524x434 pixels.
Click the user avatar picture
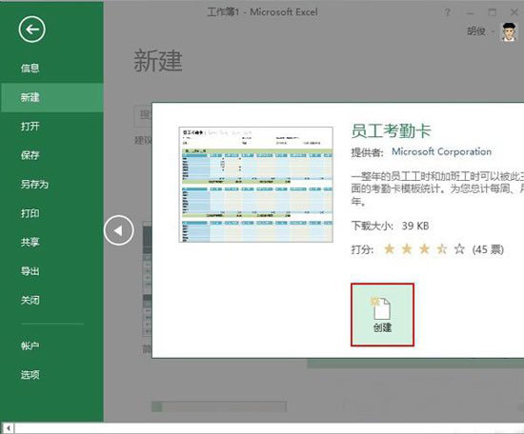point(509,31)
